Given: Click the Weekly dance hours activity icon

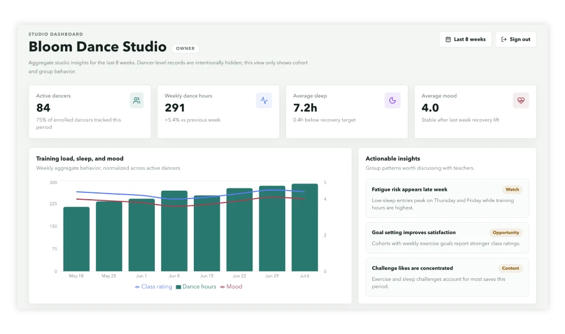Looking at the screenshot, I should [x=264, y=100].
